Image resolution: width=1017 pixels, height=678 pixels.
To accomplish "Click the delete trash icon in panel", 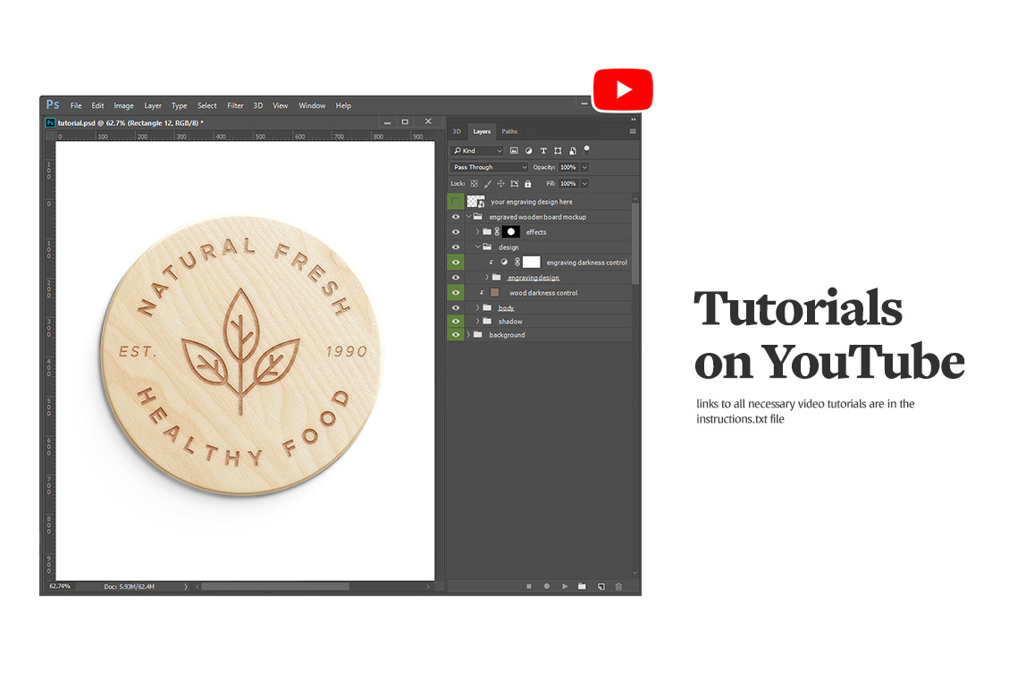I will click(618, 587).
